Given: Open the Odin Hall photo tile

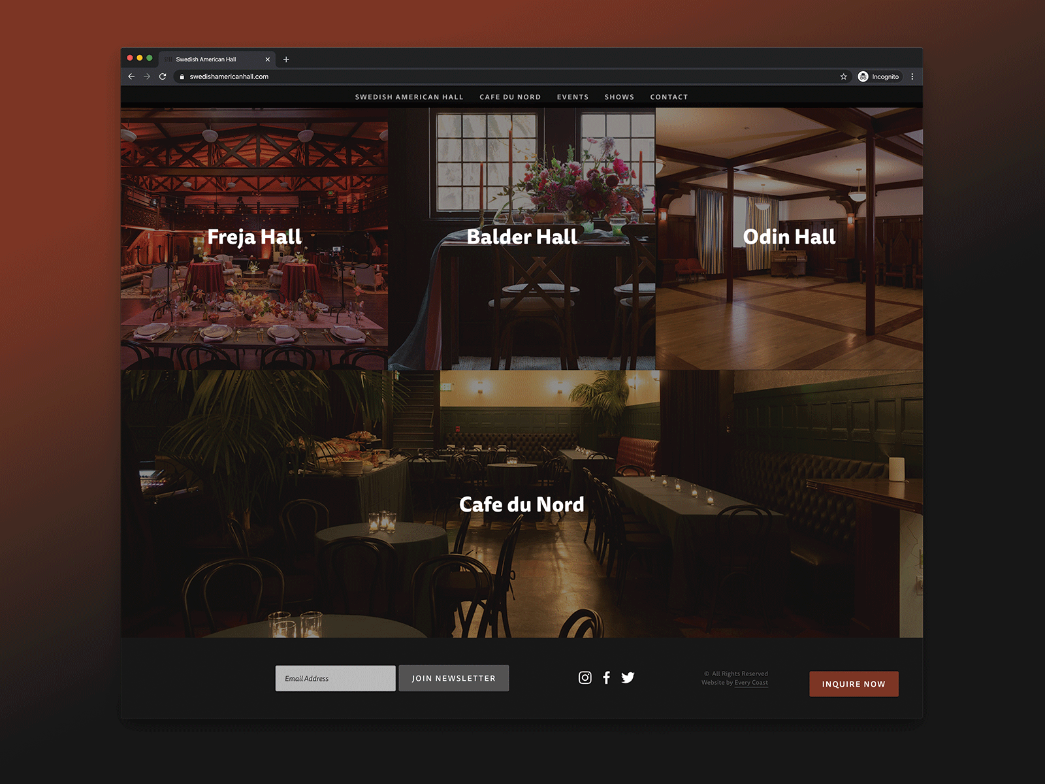Looking at the screenshot, I should tap(789, 239).
